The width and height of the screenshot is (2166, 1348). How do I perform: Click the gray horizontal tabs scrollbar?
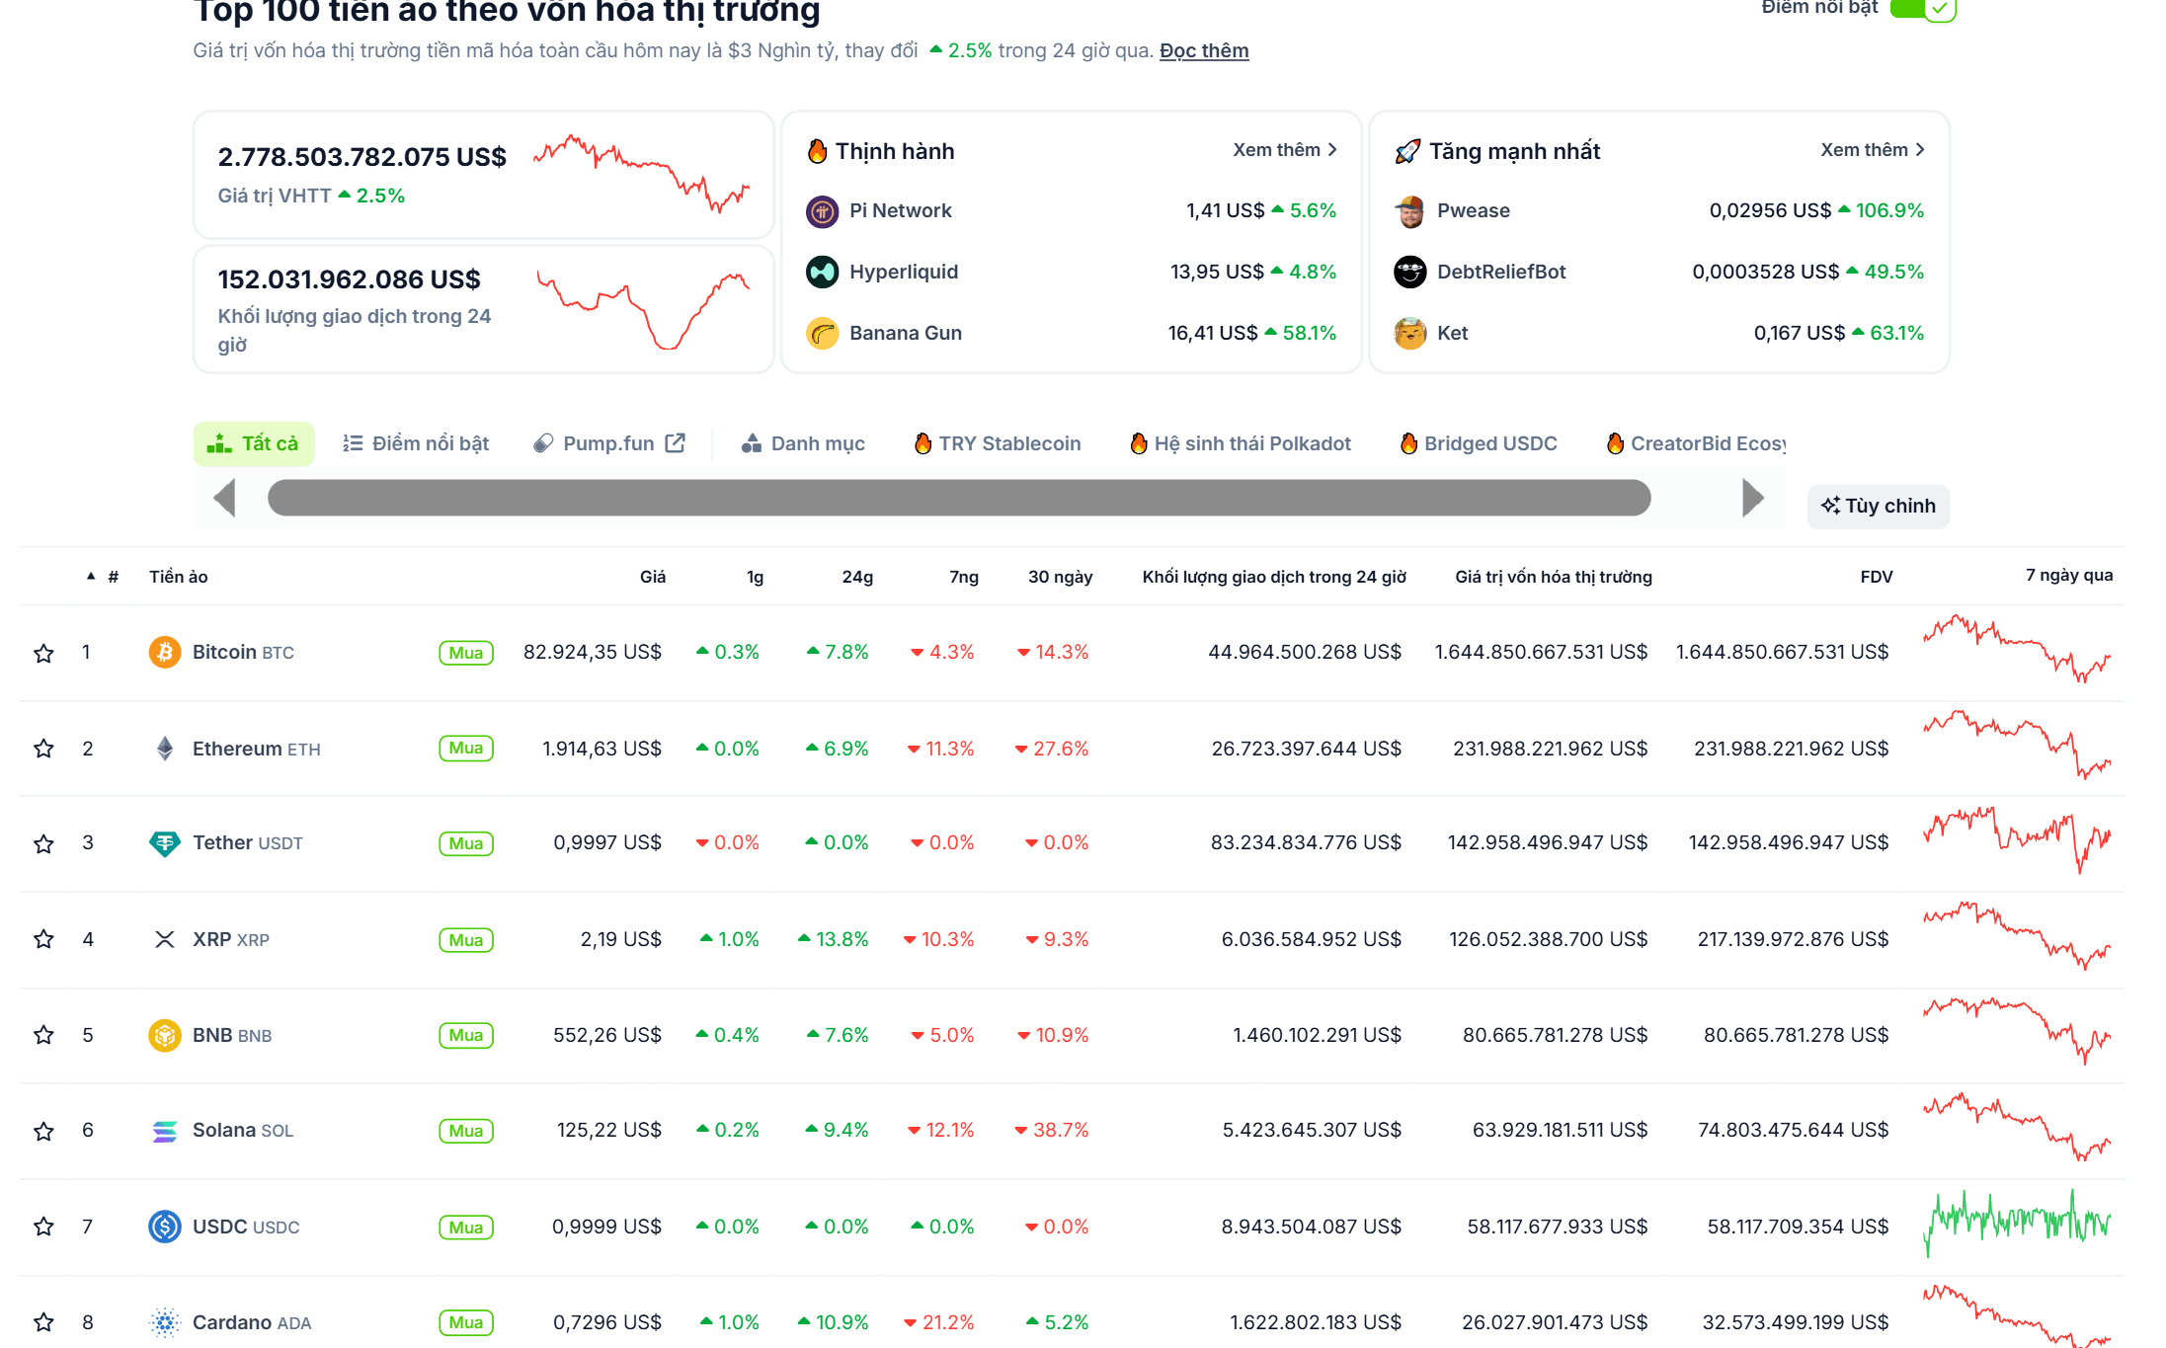959,498
